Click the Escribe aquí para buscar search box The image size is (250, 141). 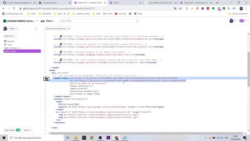click(36, 137)
